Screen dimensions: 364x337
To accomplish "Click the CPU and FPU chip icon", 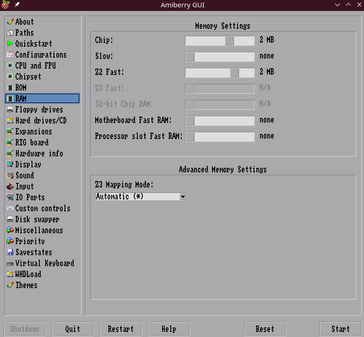I will tap(10, 65).
